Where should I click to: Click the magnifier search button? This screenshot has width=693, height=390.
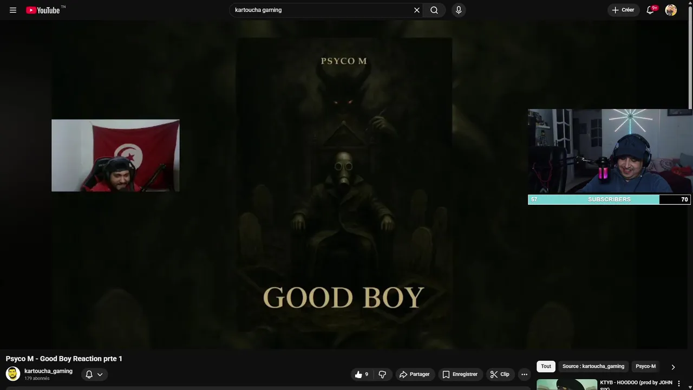[x=434, y=10]
